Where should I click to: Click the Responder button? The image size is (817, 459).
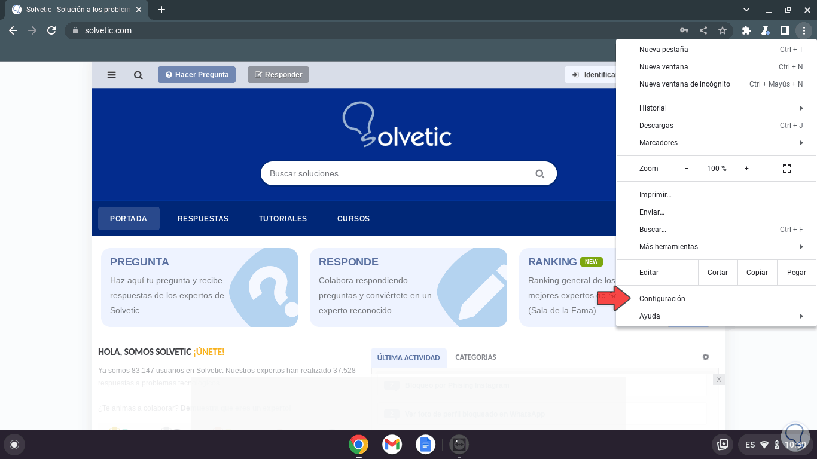(x=278, y=75)
